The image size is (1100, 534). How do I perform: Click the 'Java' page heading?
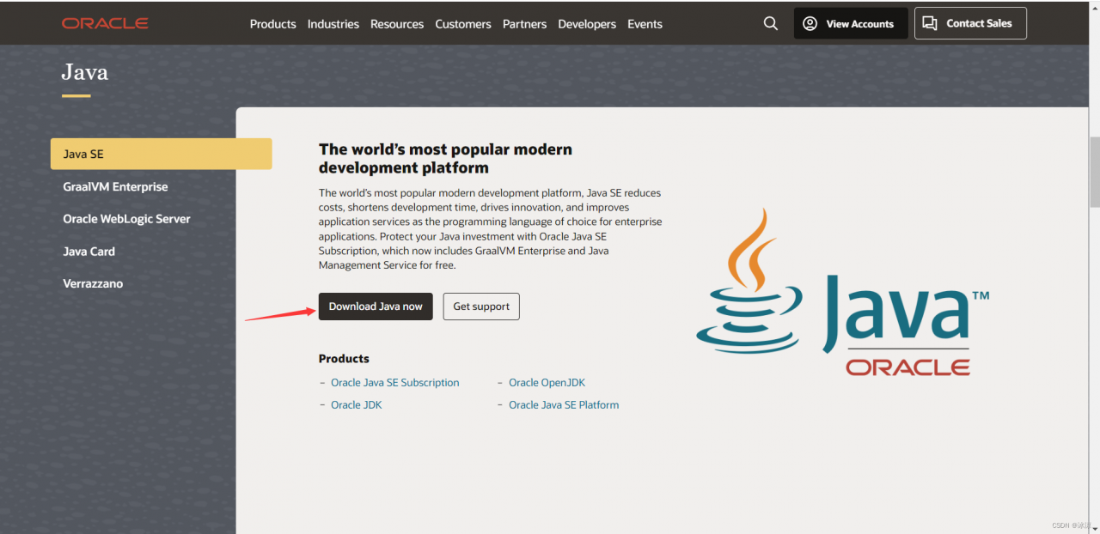85,72
